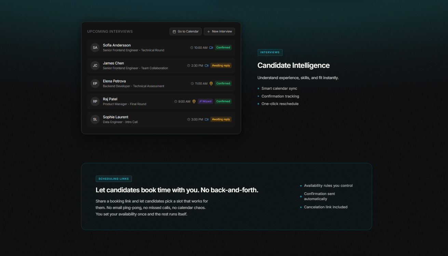Viewport: 448px width, 256px height.
Task: Click the Confirmed badge for Sofia Andersson
Action: point(223,48)
